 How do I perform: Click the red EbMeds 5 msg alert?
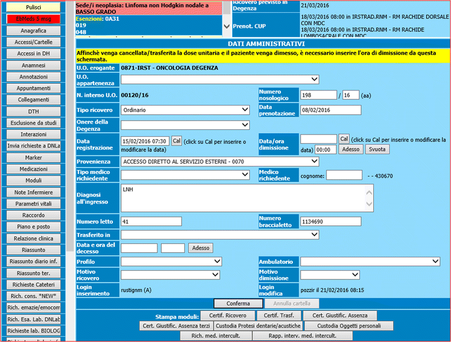[x=34, y=19]
